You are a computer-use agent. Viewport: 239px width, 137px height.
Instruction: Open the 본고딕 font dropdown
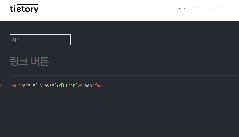click(x=217, y=8)
